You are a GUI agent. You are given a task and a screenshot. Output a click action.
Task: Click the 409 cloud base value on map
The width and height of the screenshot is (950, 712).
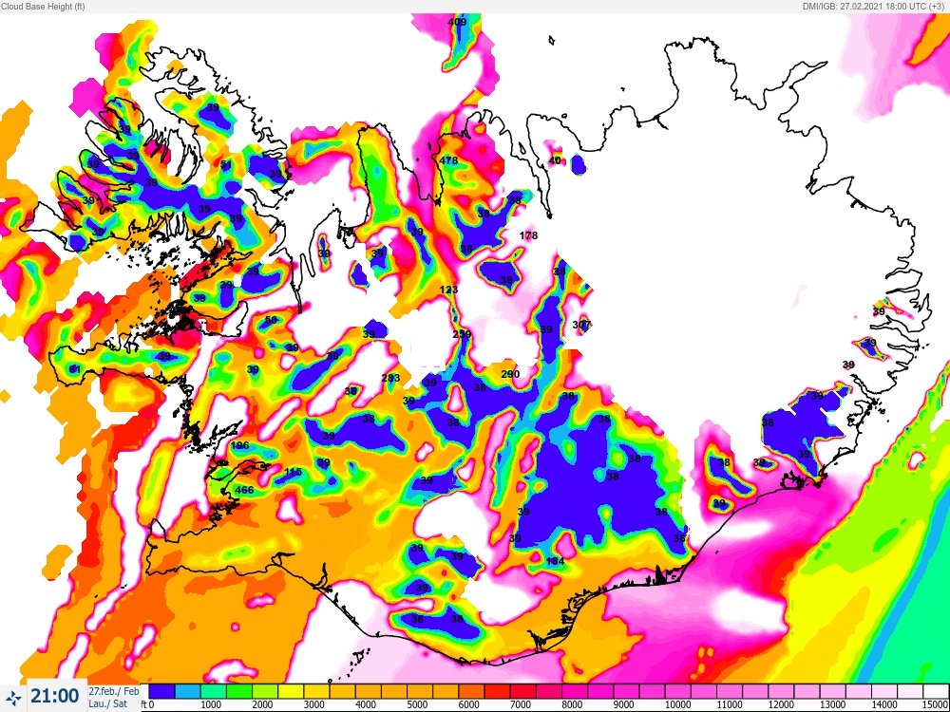coord(457,22)
